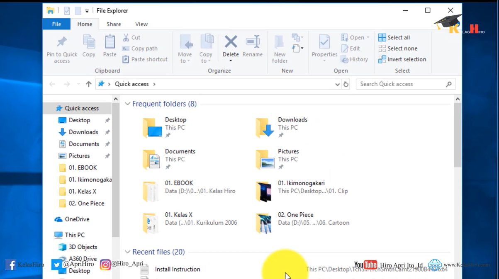
Task: Open the Easy access dropdown
Action: [297, 49]
